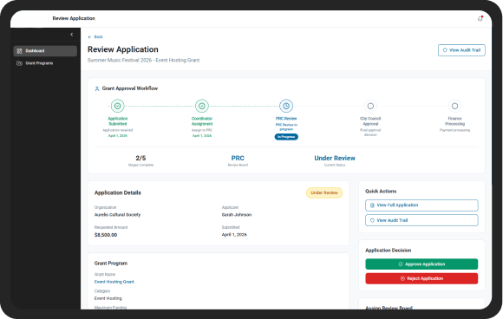Click the Finance Processing step label

[455, 121]
